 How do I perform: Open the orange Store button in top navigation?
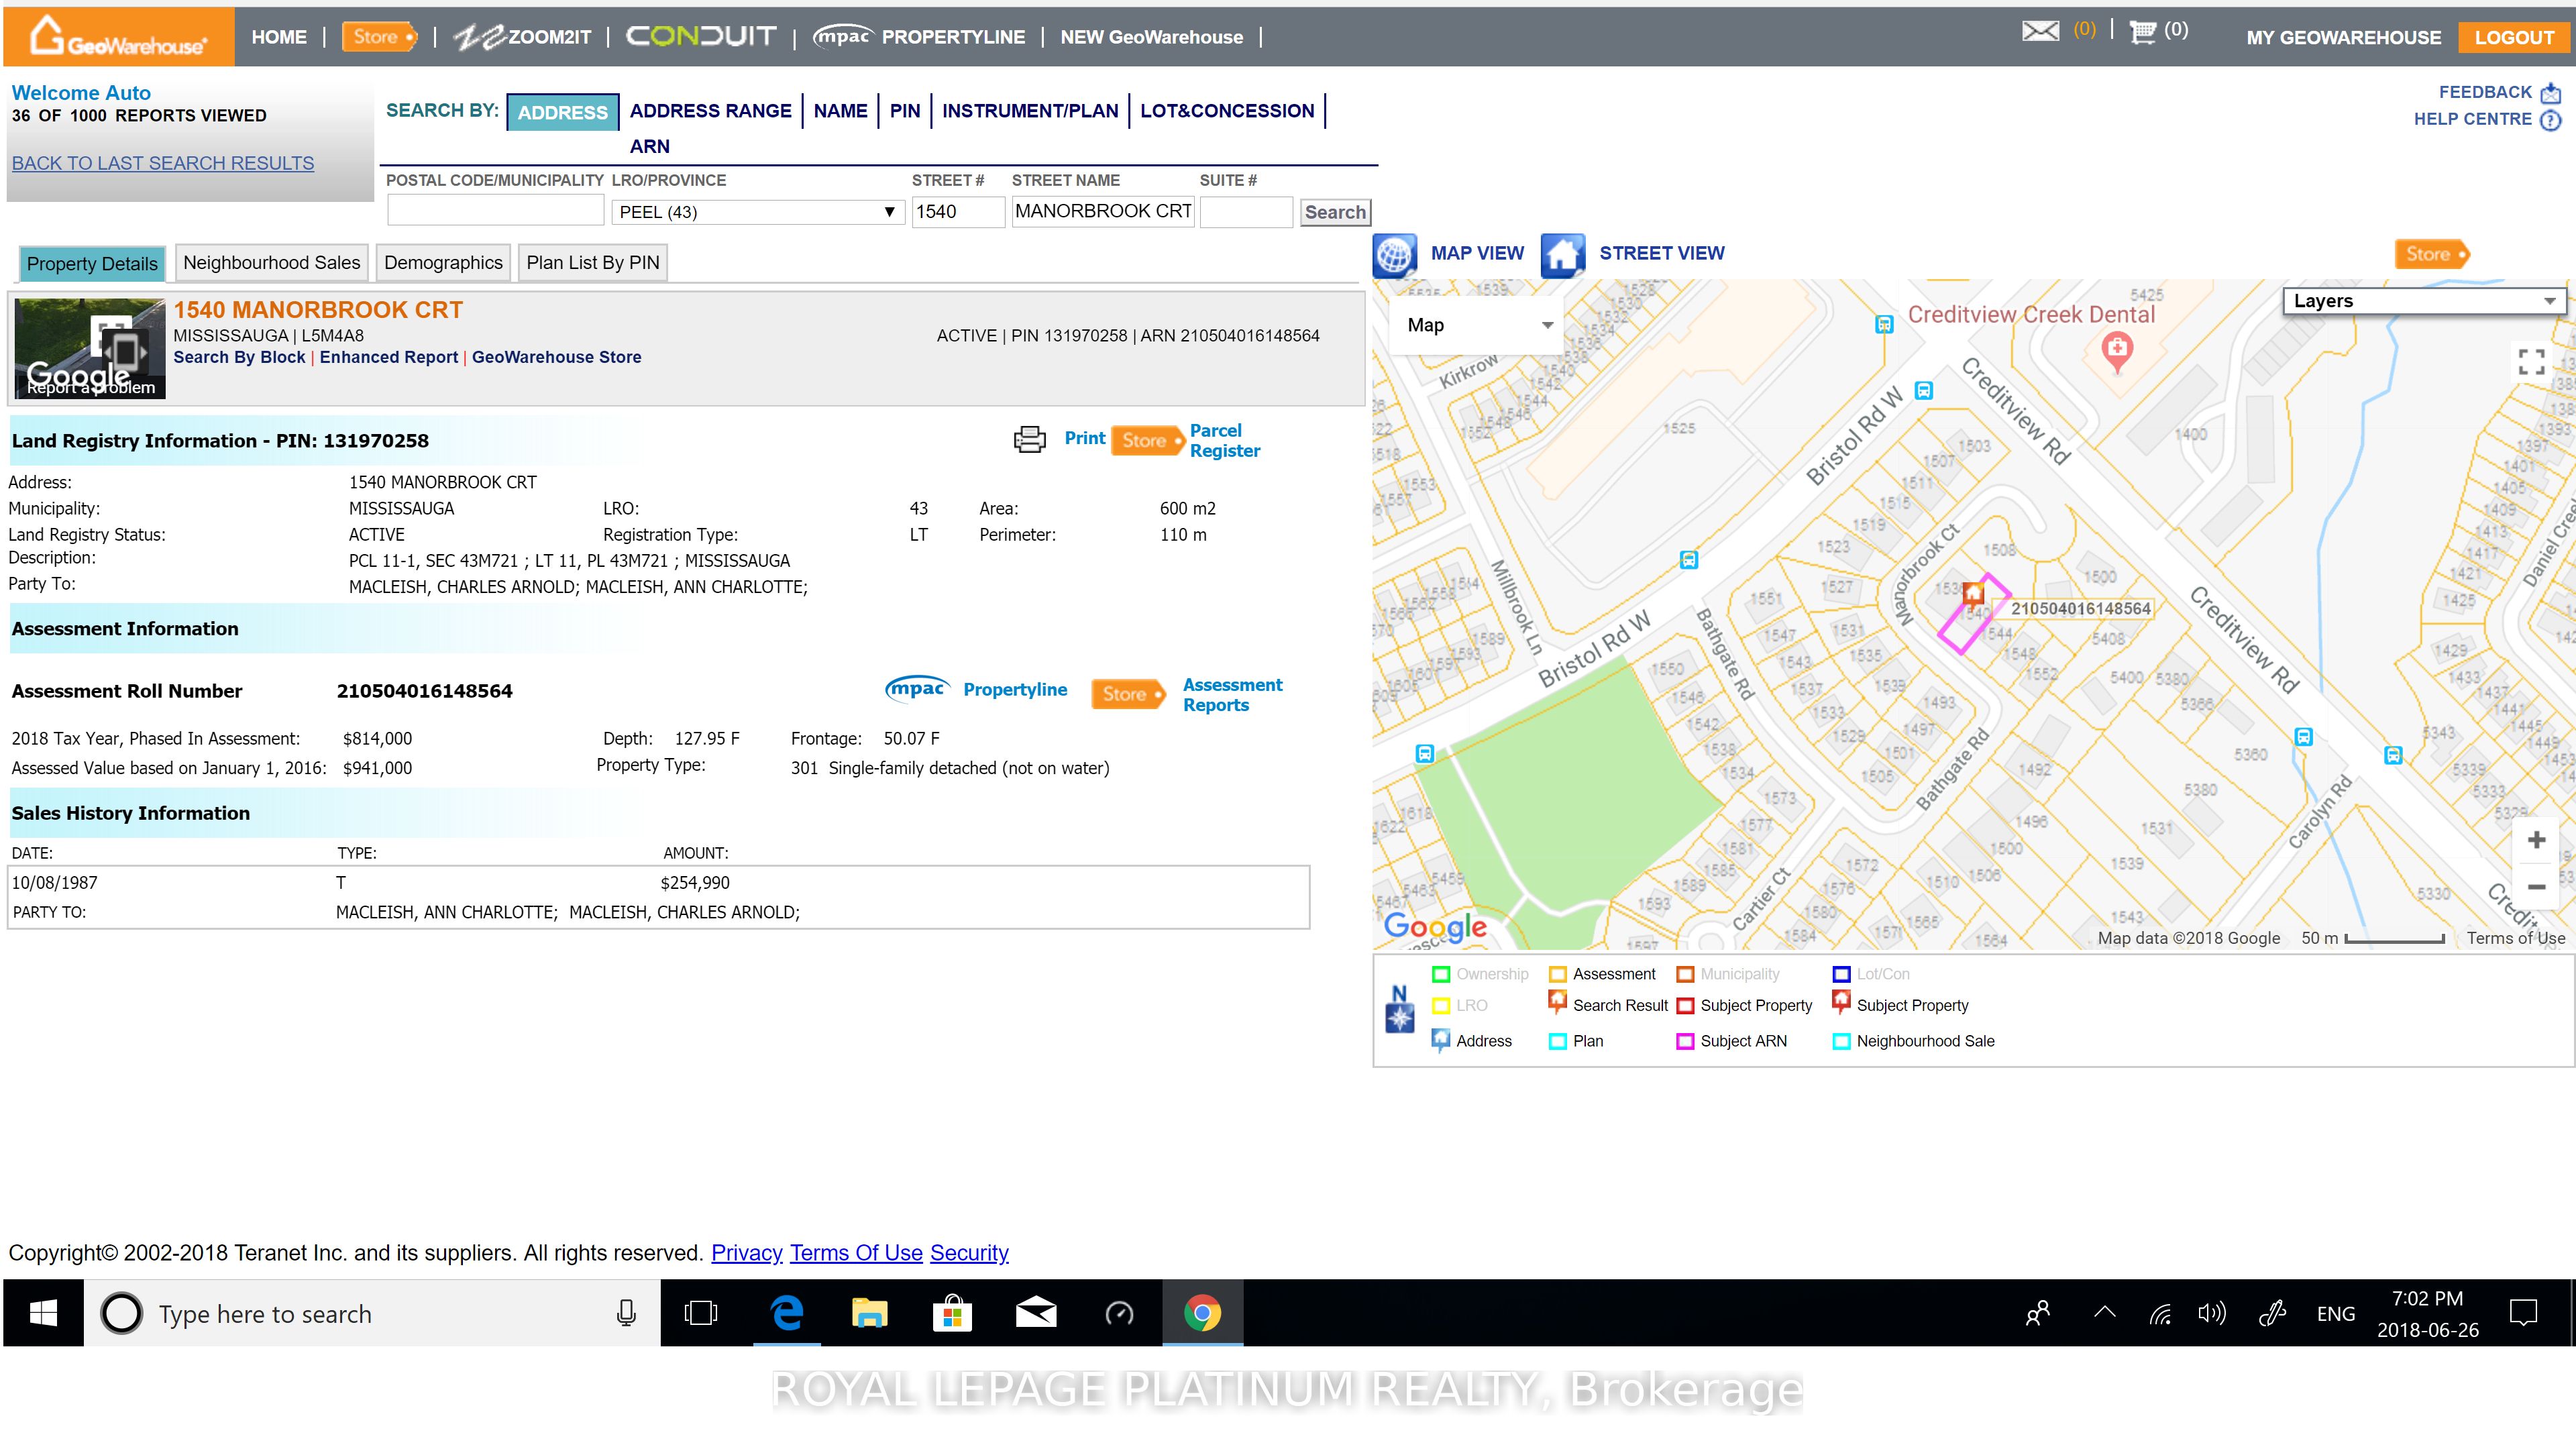[x=379, y=37]
